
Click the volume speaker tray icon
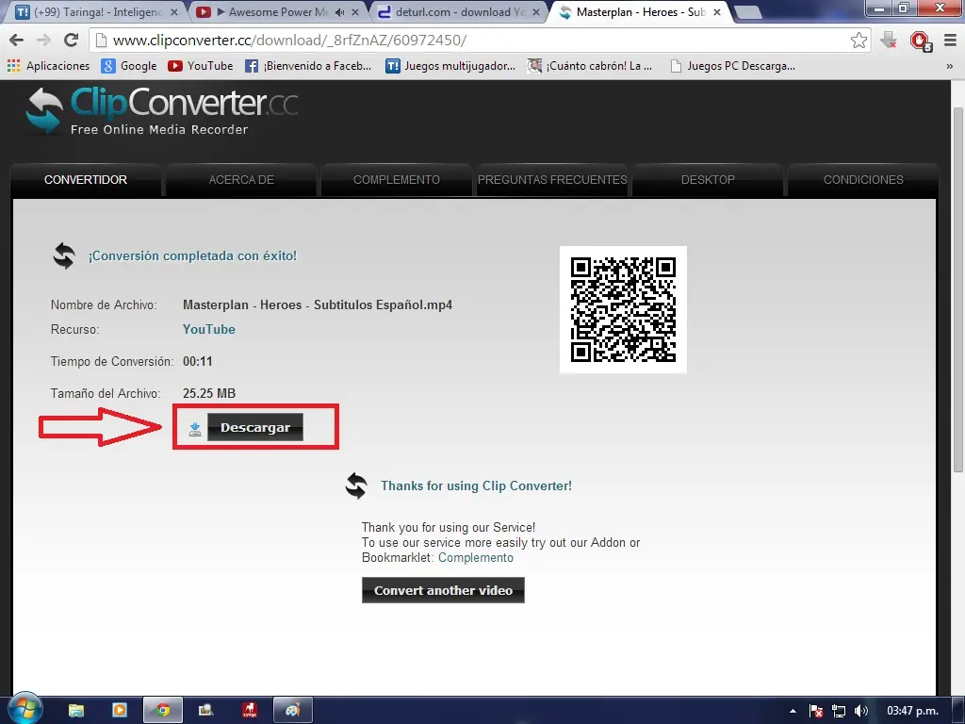click(x=861, y=711)
